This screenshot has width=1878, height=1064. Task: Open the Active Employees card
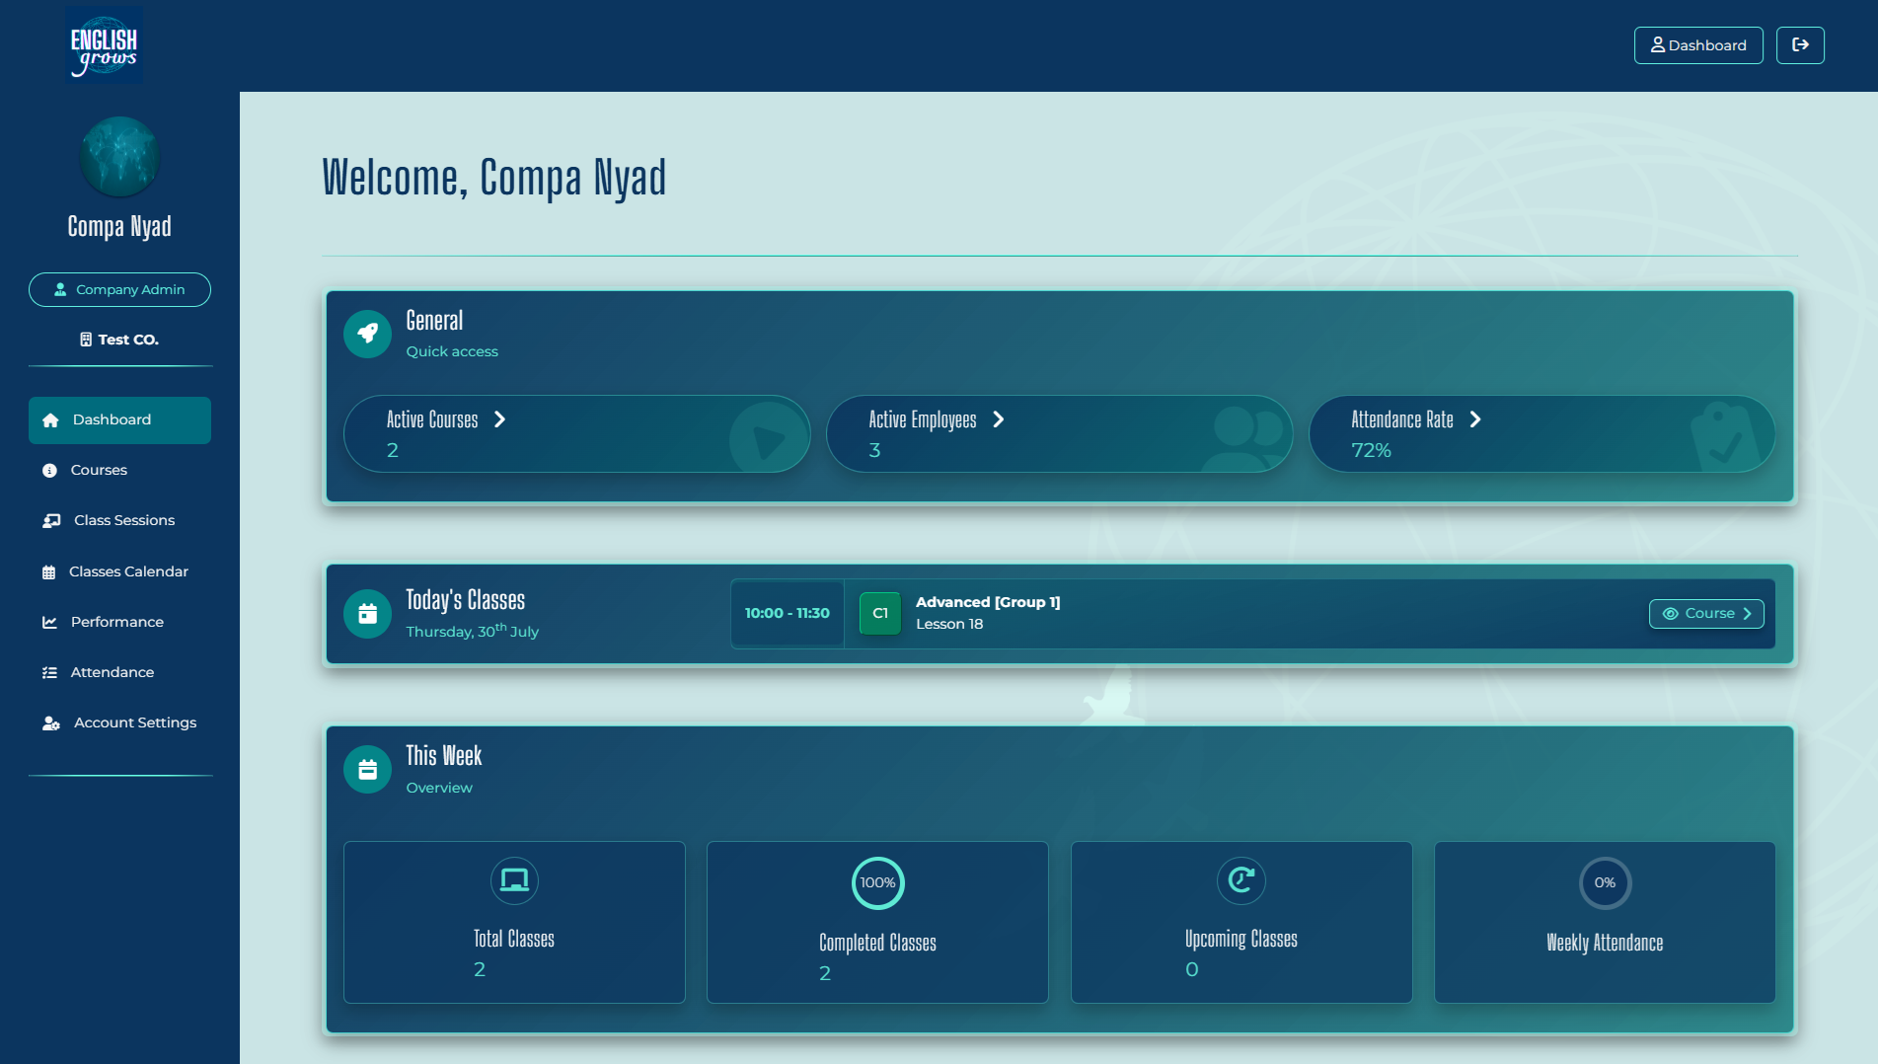(1059, 434)
